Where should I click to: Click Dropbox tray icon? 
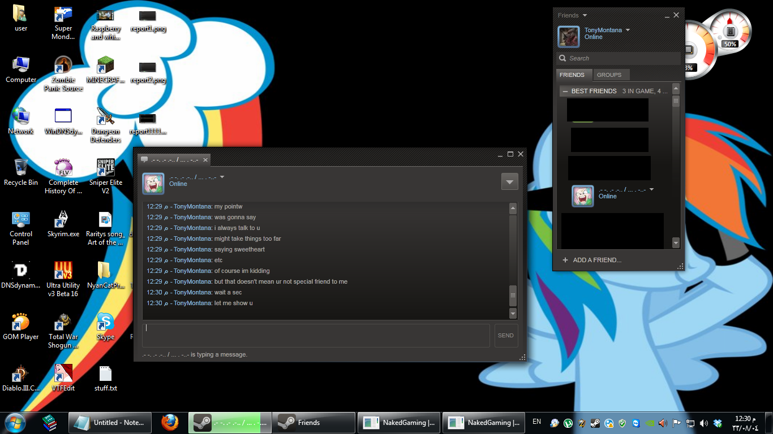(718, 423)
